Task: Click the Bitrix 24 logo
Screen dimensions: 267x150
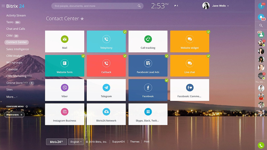Action: pos(15,6)
